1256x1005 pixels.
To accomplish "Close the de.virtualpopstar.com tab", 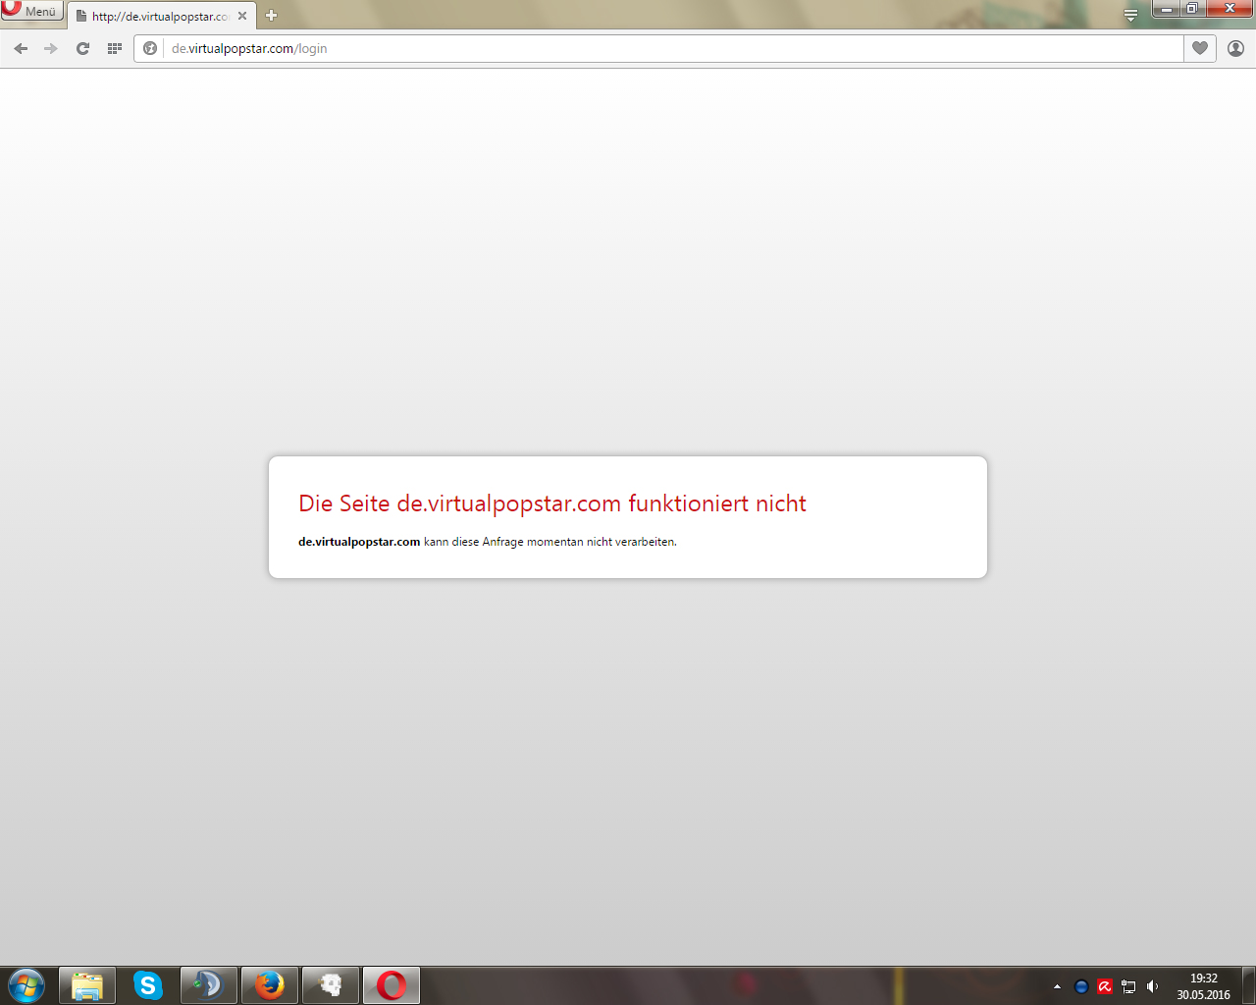I will (242, 16).
